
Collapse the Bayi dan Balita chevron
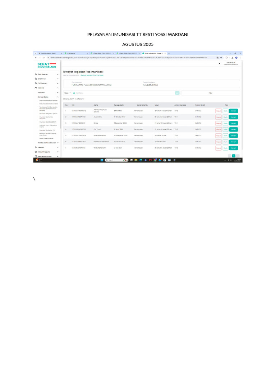pos(58,97)
